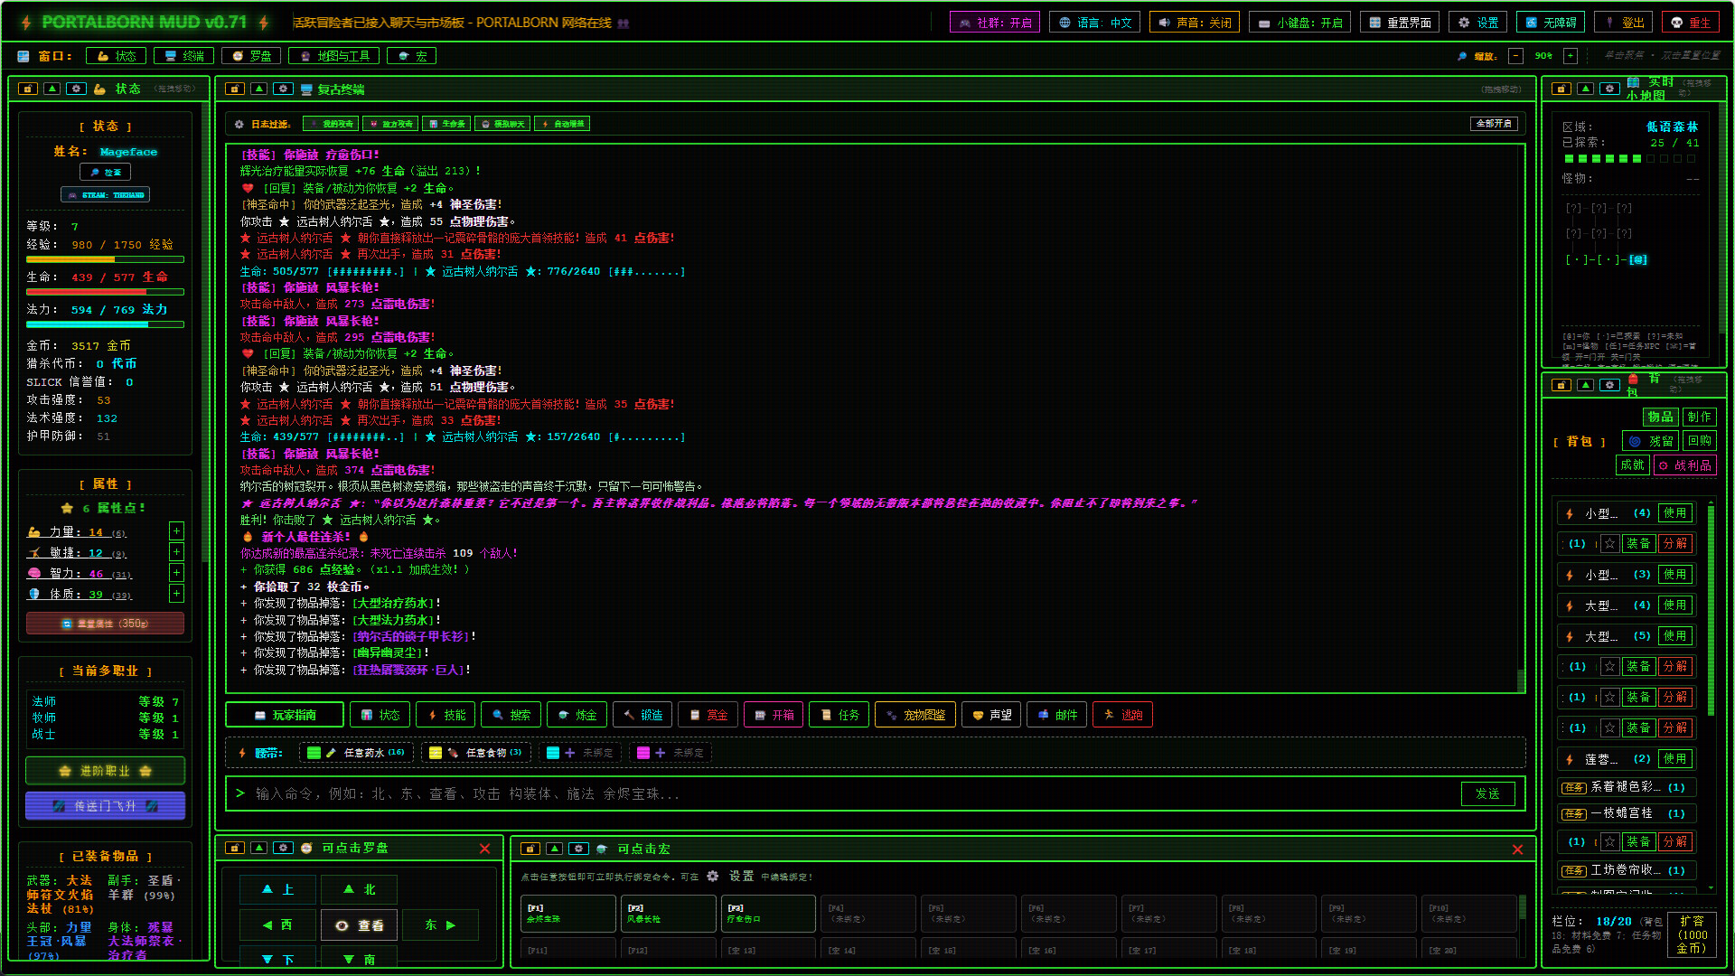Click the lock icon in the 状态 panel header
Image resolution: width=1735 pixels, height=976 pixels.
[28, 89]
